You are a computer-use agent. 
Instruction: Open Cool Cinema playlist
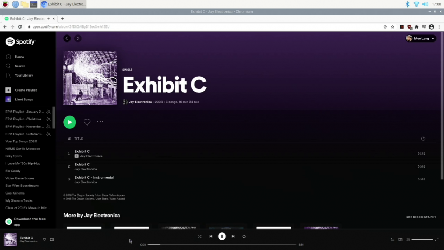(x=15, y=193)
